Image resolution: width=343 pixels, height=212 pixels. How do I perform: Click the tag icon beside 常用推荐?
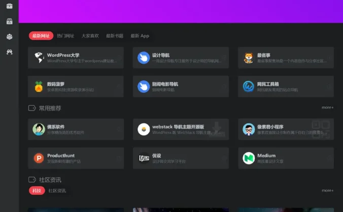(x=32, y=108)
